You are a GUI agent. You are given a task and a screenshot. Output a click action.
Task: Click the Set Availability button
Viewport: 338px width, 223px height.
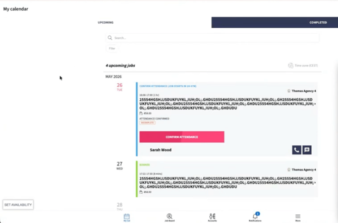(x=18, y=205)
